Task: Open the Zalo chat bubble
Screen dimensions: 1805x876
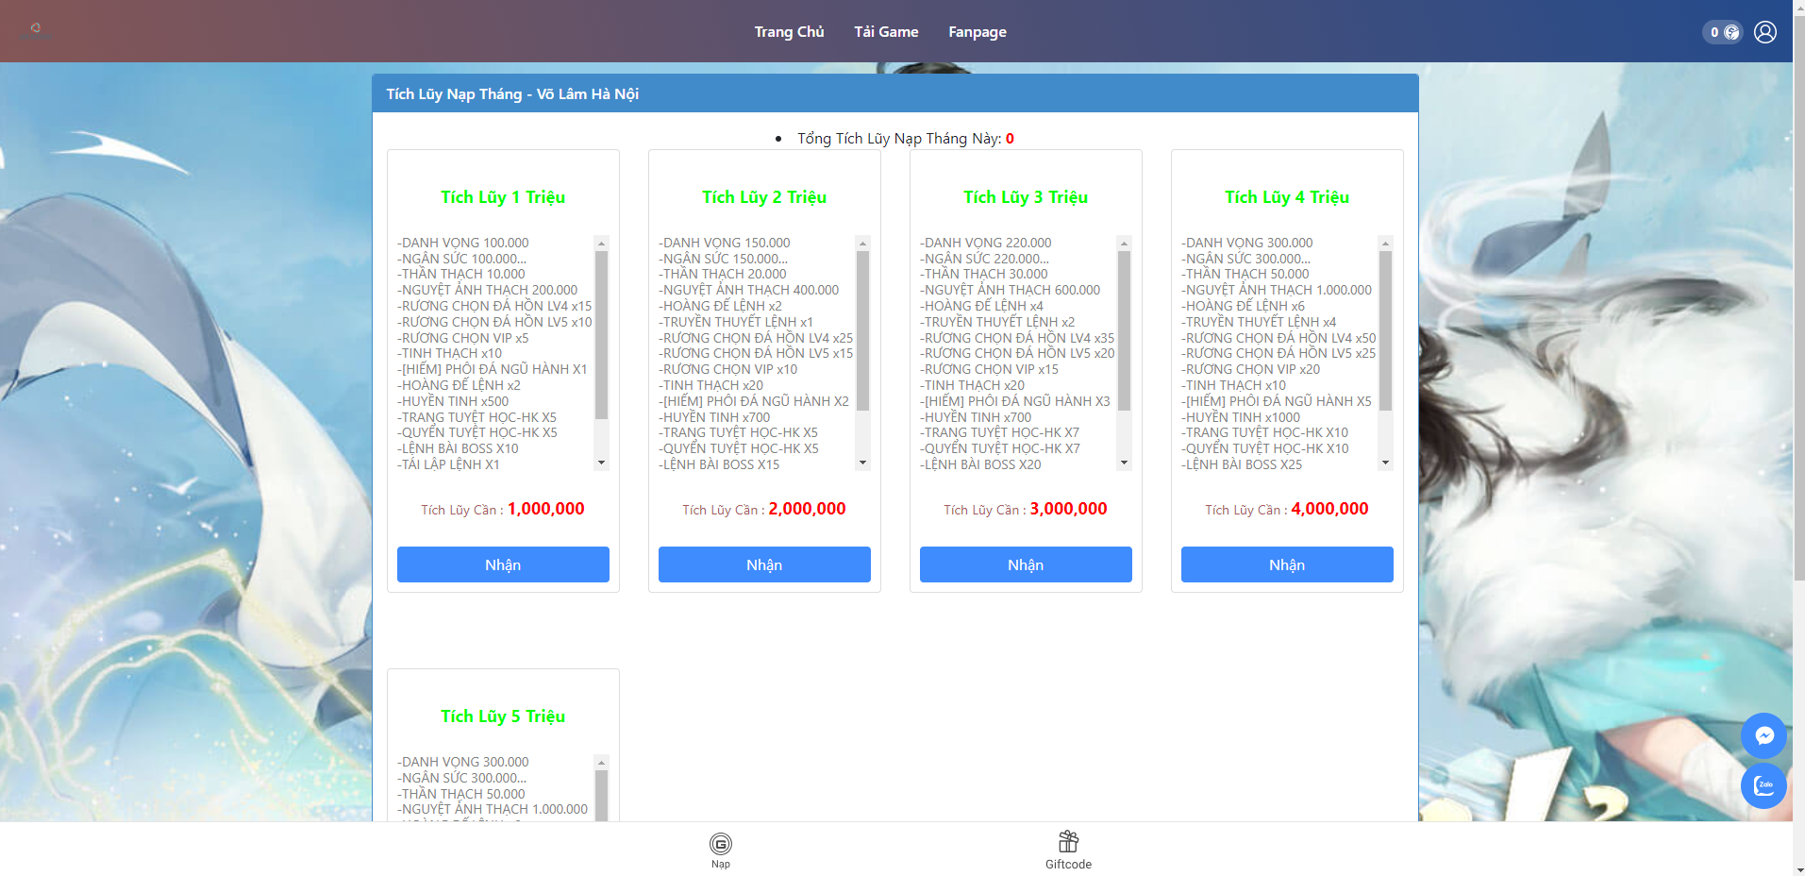Action: click(1763, 785)
